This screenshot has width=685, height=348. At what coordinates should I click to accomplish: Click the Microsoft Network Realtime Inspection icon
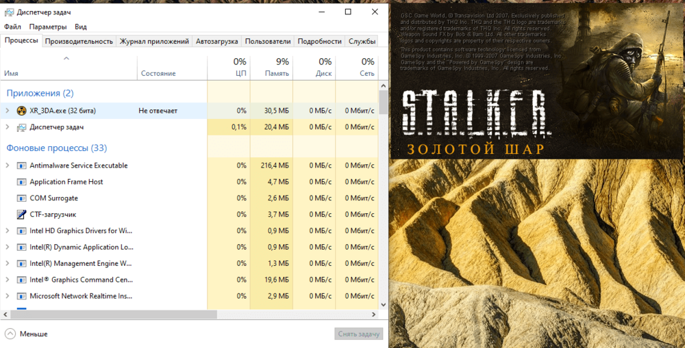pos(21,296)
